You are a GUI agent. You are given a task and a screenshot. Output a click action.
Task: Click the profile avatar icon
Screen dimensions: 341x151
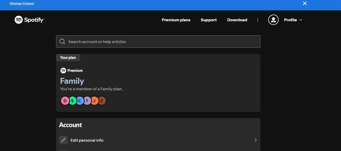click(x=273, y=20)
